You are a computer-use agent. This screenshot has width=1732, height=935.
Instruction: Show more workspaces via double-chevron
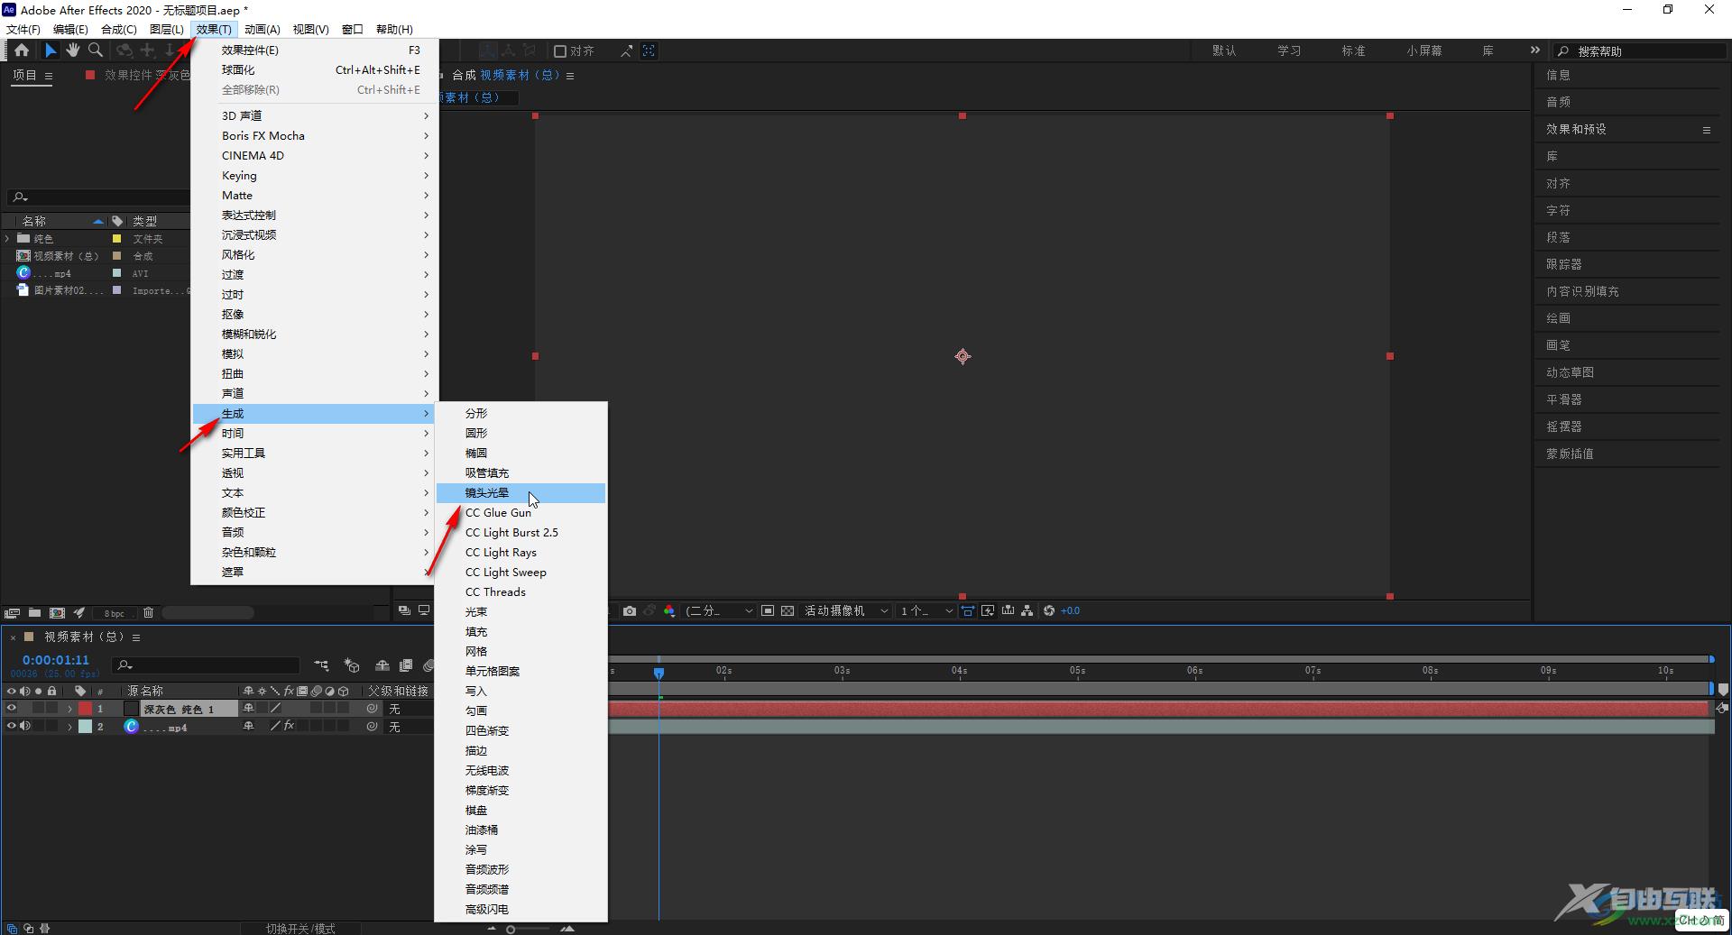tap(1535, 50)
